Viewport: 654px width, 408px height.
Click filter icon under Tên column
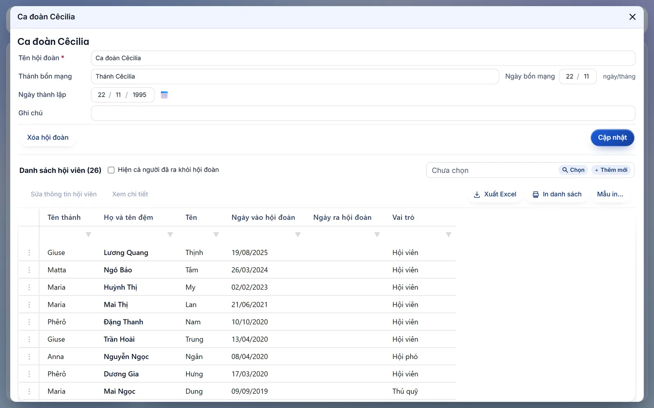pyautogui.click(x=216, y=235)
